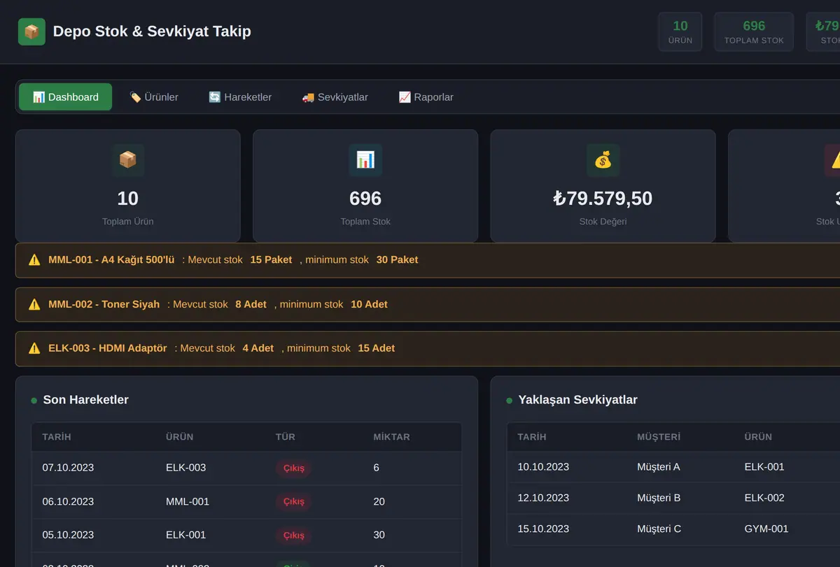
Task: Click the package icon above Toplam Ürün
Action: click(x=128, y=160)
